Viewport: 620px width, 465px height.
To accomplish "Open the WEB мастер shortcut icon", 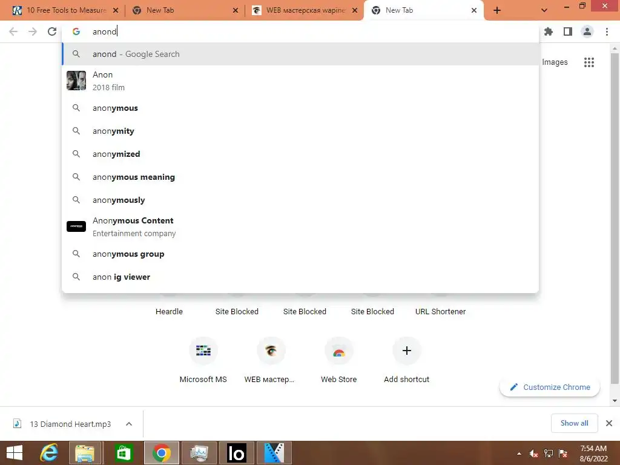I will click(x=271, y=351).
